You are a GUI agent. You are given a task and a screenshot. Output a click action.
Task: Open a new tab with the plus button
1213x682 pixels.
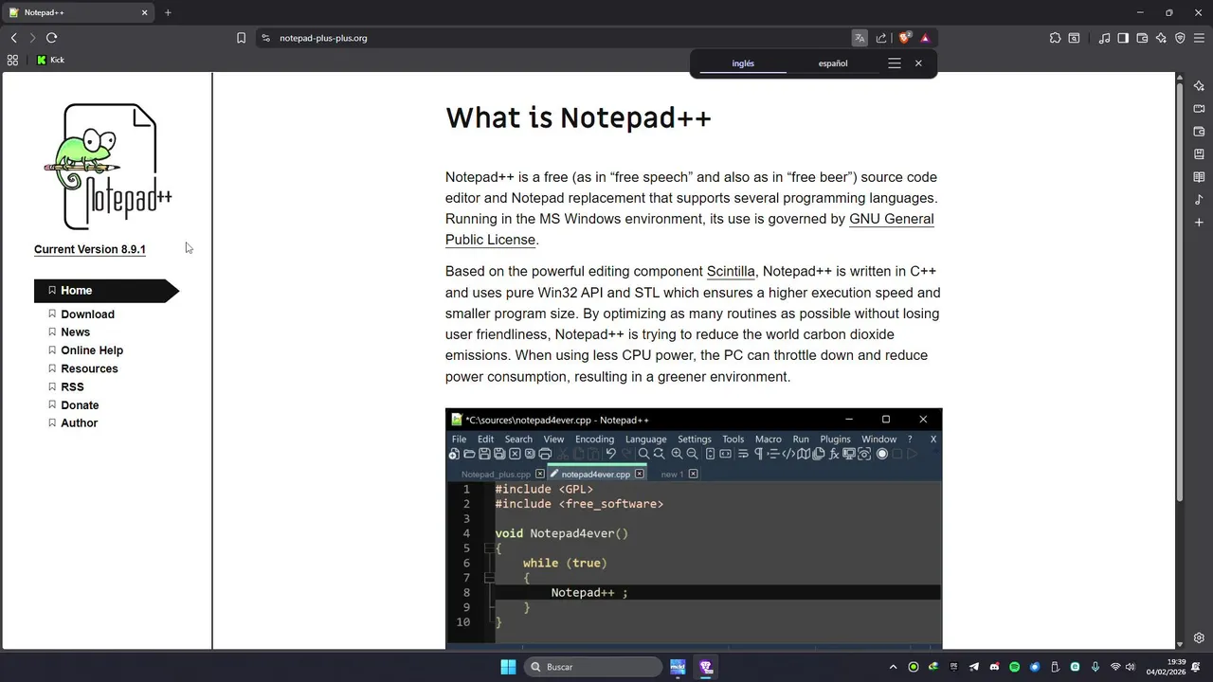168,12
